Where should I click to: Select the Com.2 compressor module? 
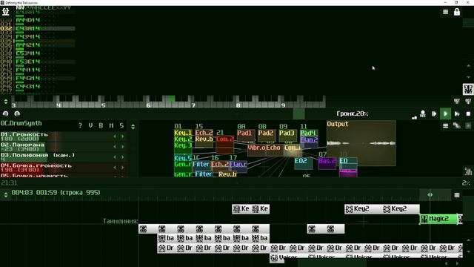pyautogui.click(x=225, y=144)
